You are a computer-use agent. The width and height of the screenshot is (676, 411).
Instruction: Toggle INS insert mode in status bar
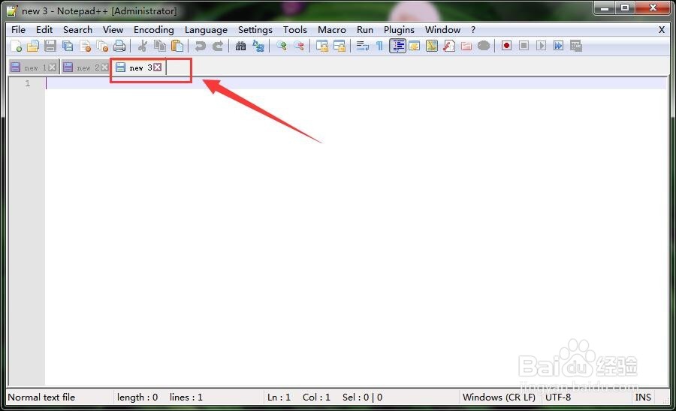(643, 397)
